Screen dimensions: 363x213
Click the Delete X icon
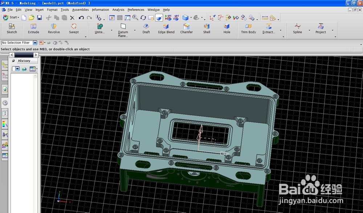pyautogui.click(x=72, y=18)
